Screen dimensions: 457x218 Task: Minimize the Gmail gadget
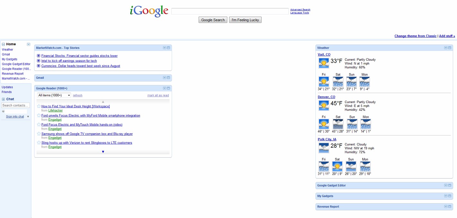(168, 78)
